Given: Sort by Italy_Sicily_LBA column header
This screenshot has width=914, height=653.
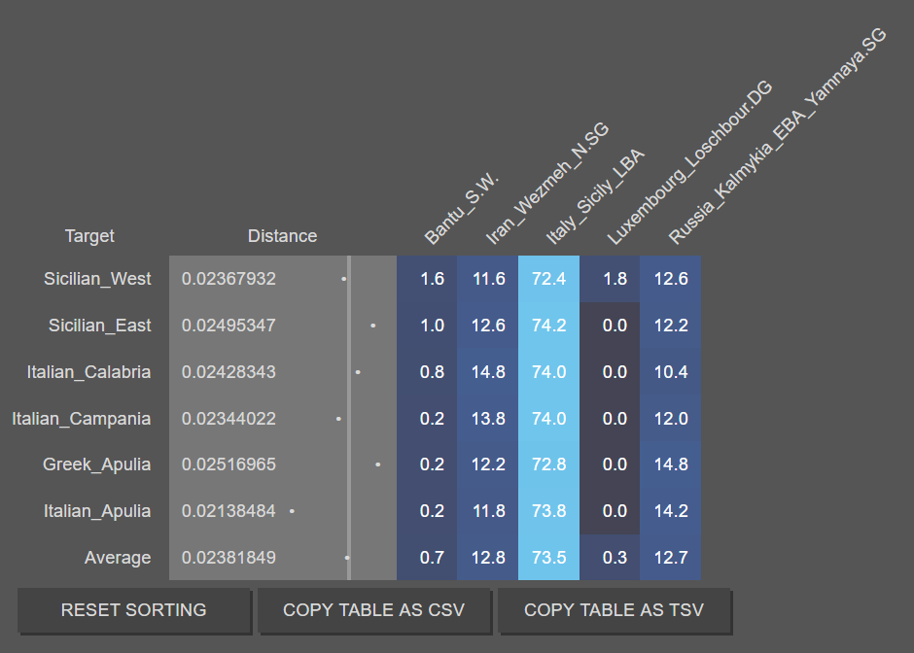Looking at the screenshot, I should (x=594, y=196).
